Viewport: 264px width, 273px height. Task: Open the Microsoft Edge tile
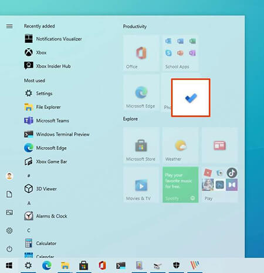(x=141, y=92)
